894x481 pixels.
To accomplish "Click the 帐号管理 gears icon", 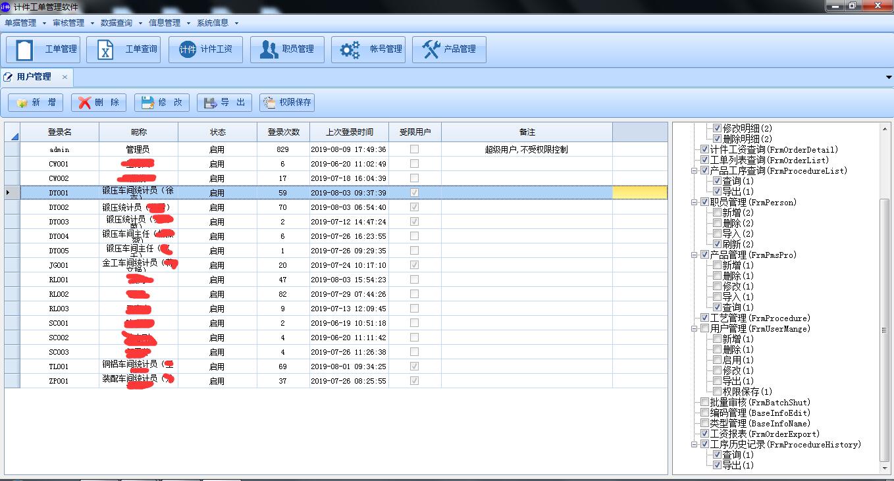I will coord(350,49).
